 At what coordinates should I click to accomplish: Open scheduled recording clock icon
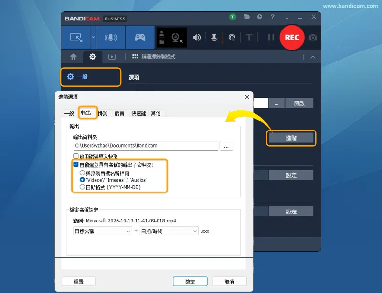point(260,17)
